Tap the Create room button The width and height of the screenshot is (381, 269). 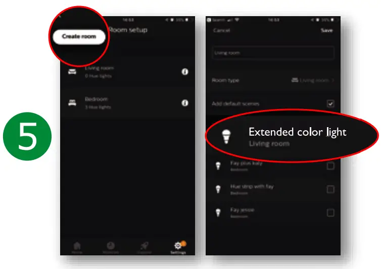coord(79,37)
